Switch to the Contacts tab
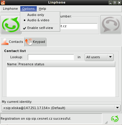This screenshot has height=125, width=122. click(x=12, y=42)
